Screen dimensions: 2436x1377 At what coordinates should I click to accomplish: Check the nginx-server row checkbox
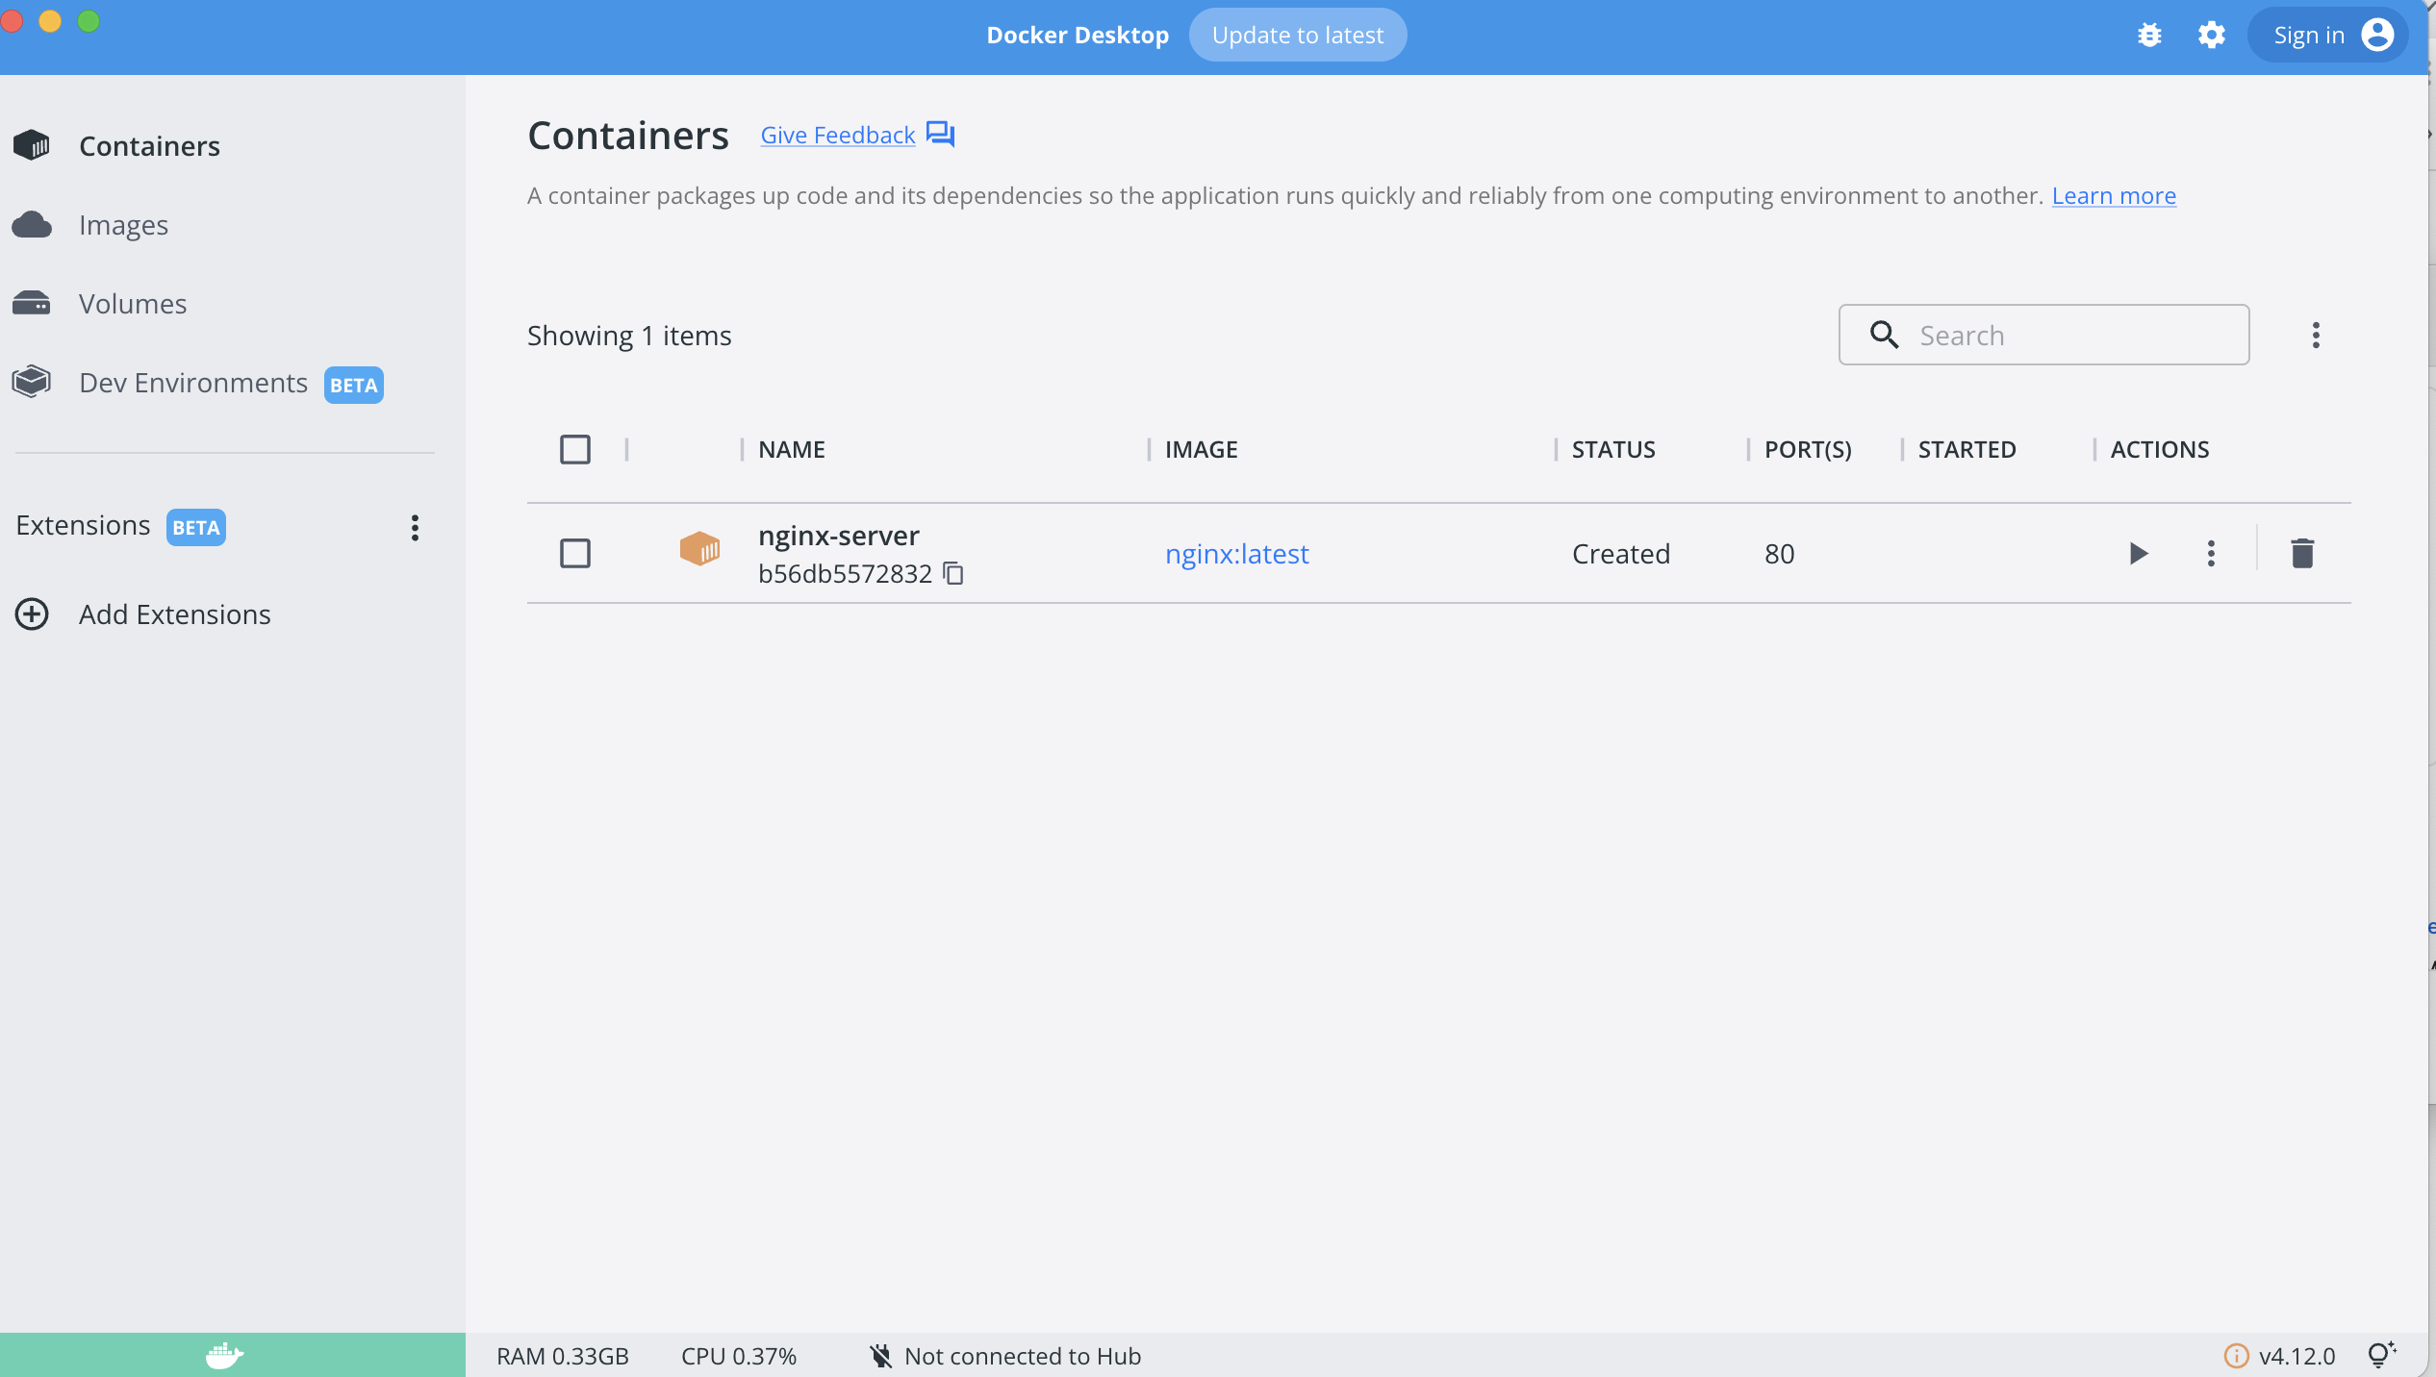(x=575, y=553)
